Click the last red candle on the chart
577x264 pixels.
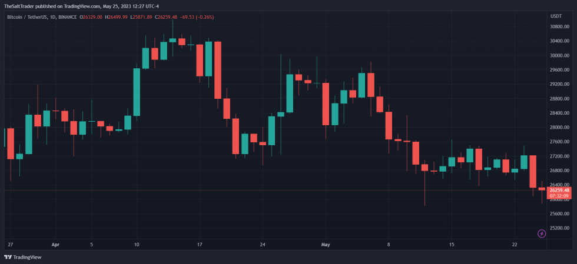[542, 189]
